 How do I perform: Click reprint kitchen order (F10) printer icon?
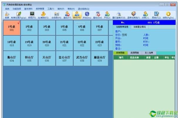119,14
